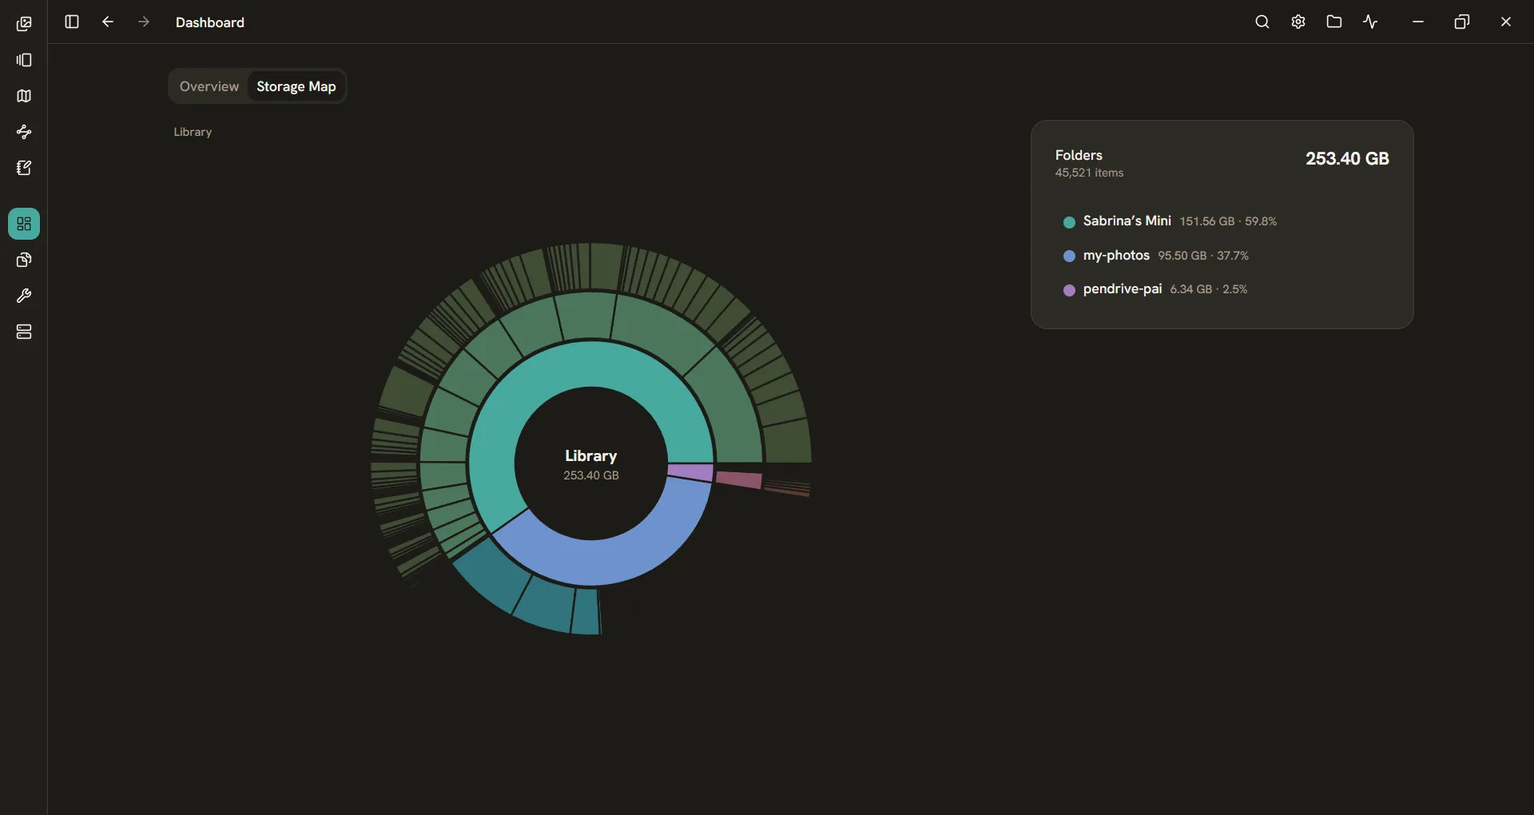The width and height of the screenshot is (1534, 815).
Task: Open search via magnifier icon
Action: (x=1262, y=22)
